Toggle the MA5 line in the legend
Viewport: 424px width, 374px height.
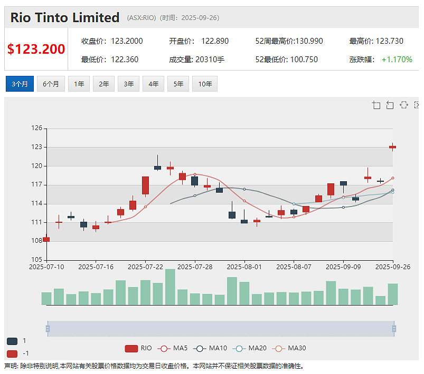click(173, 348)
